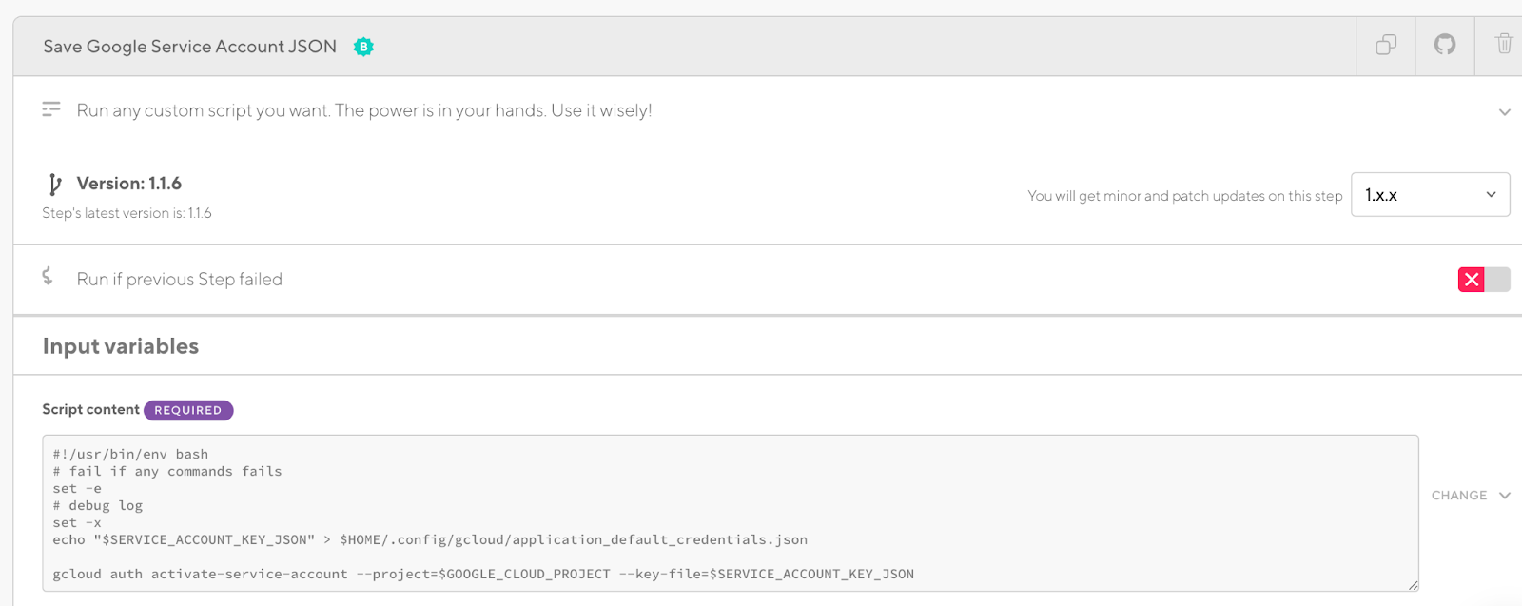Click inside the Script content text area
This screenshot has width=1522, height=606.
coord(731,514)
